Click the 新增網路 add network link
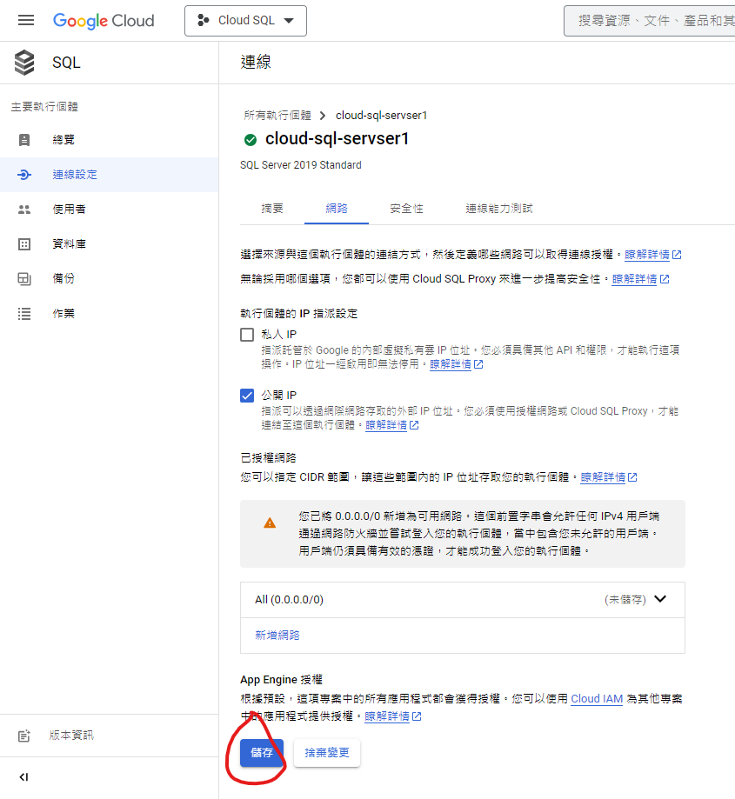Viewport: 735px width, 799px height. point(277,636)
